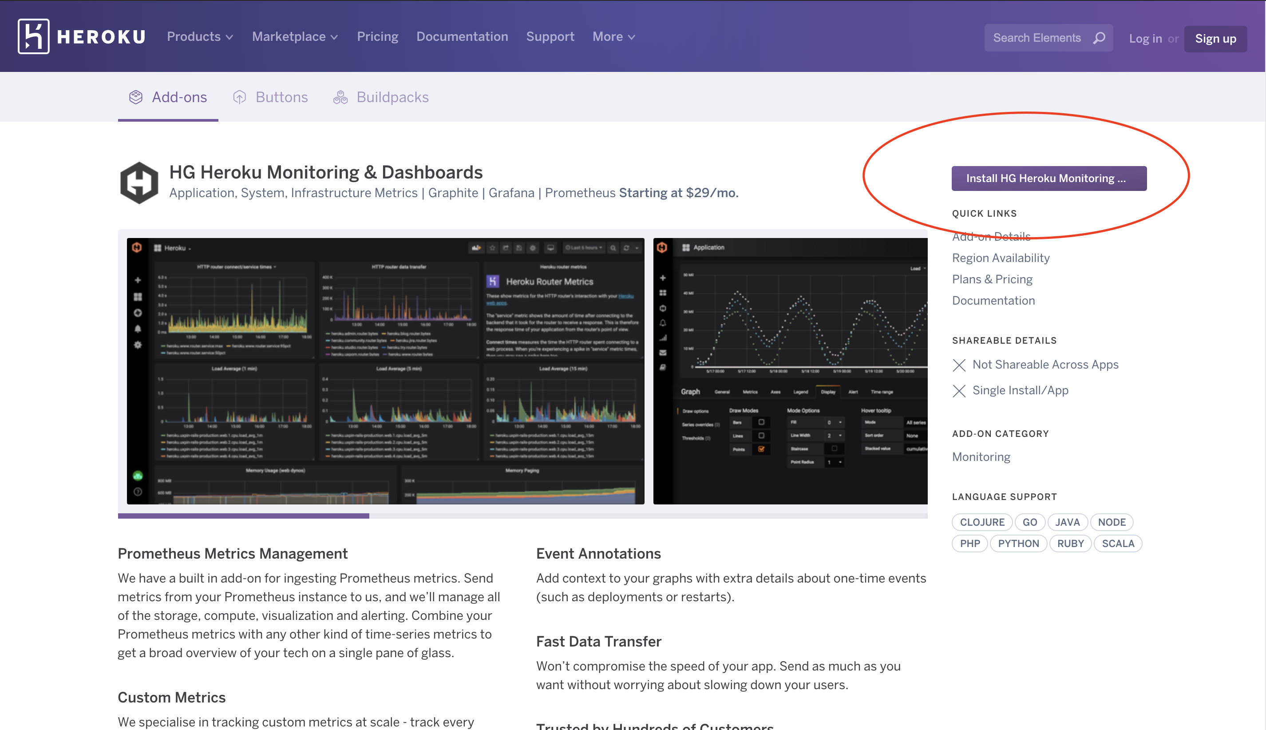Screen dimensions: 1266x730
Task: Click the PHP language tag
Action: (970, 544)
